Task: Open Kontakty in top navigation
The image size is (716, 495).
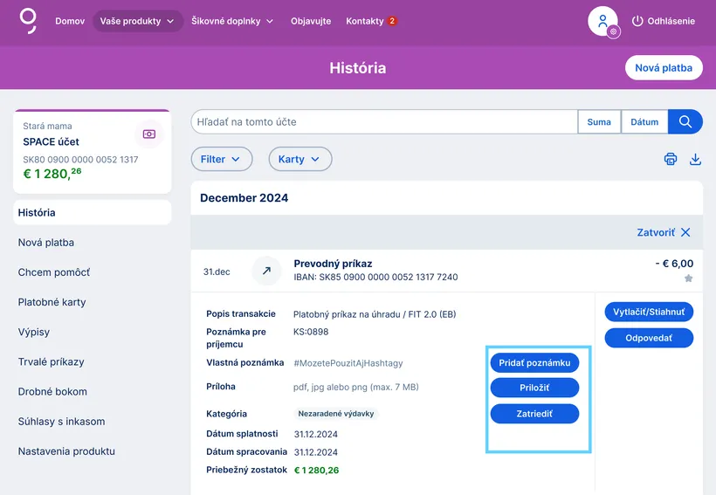Action: (x=364, y=21)
